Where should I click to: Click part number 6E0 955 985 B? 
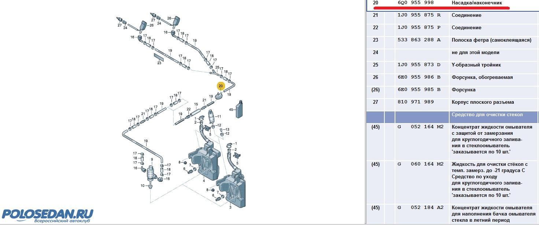[419, 90]
